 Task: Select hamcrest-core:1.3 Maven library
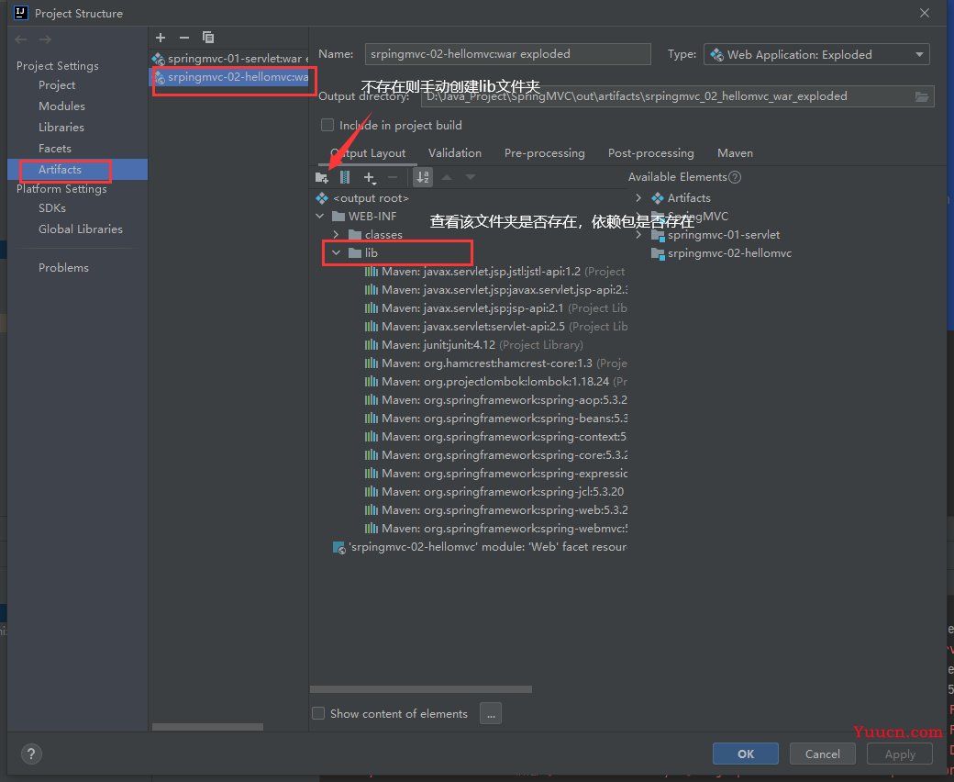click(x=496, y=363)
